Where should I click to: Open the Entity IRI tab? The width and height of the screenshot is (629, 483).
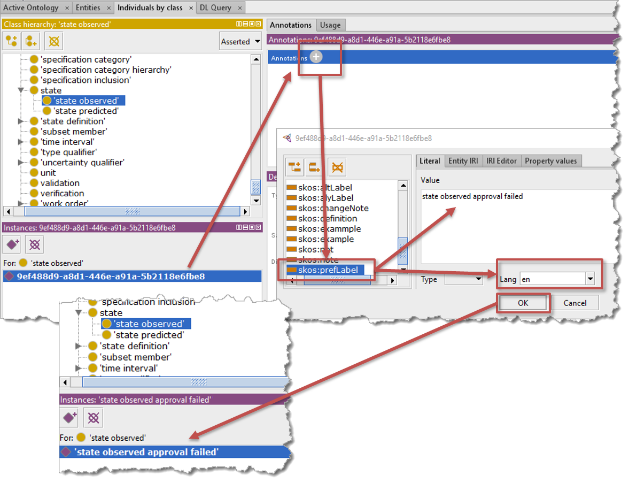coord(463,160)
